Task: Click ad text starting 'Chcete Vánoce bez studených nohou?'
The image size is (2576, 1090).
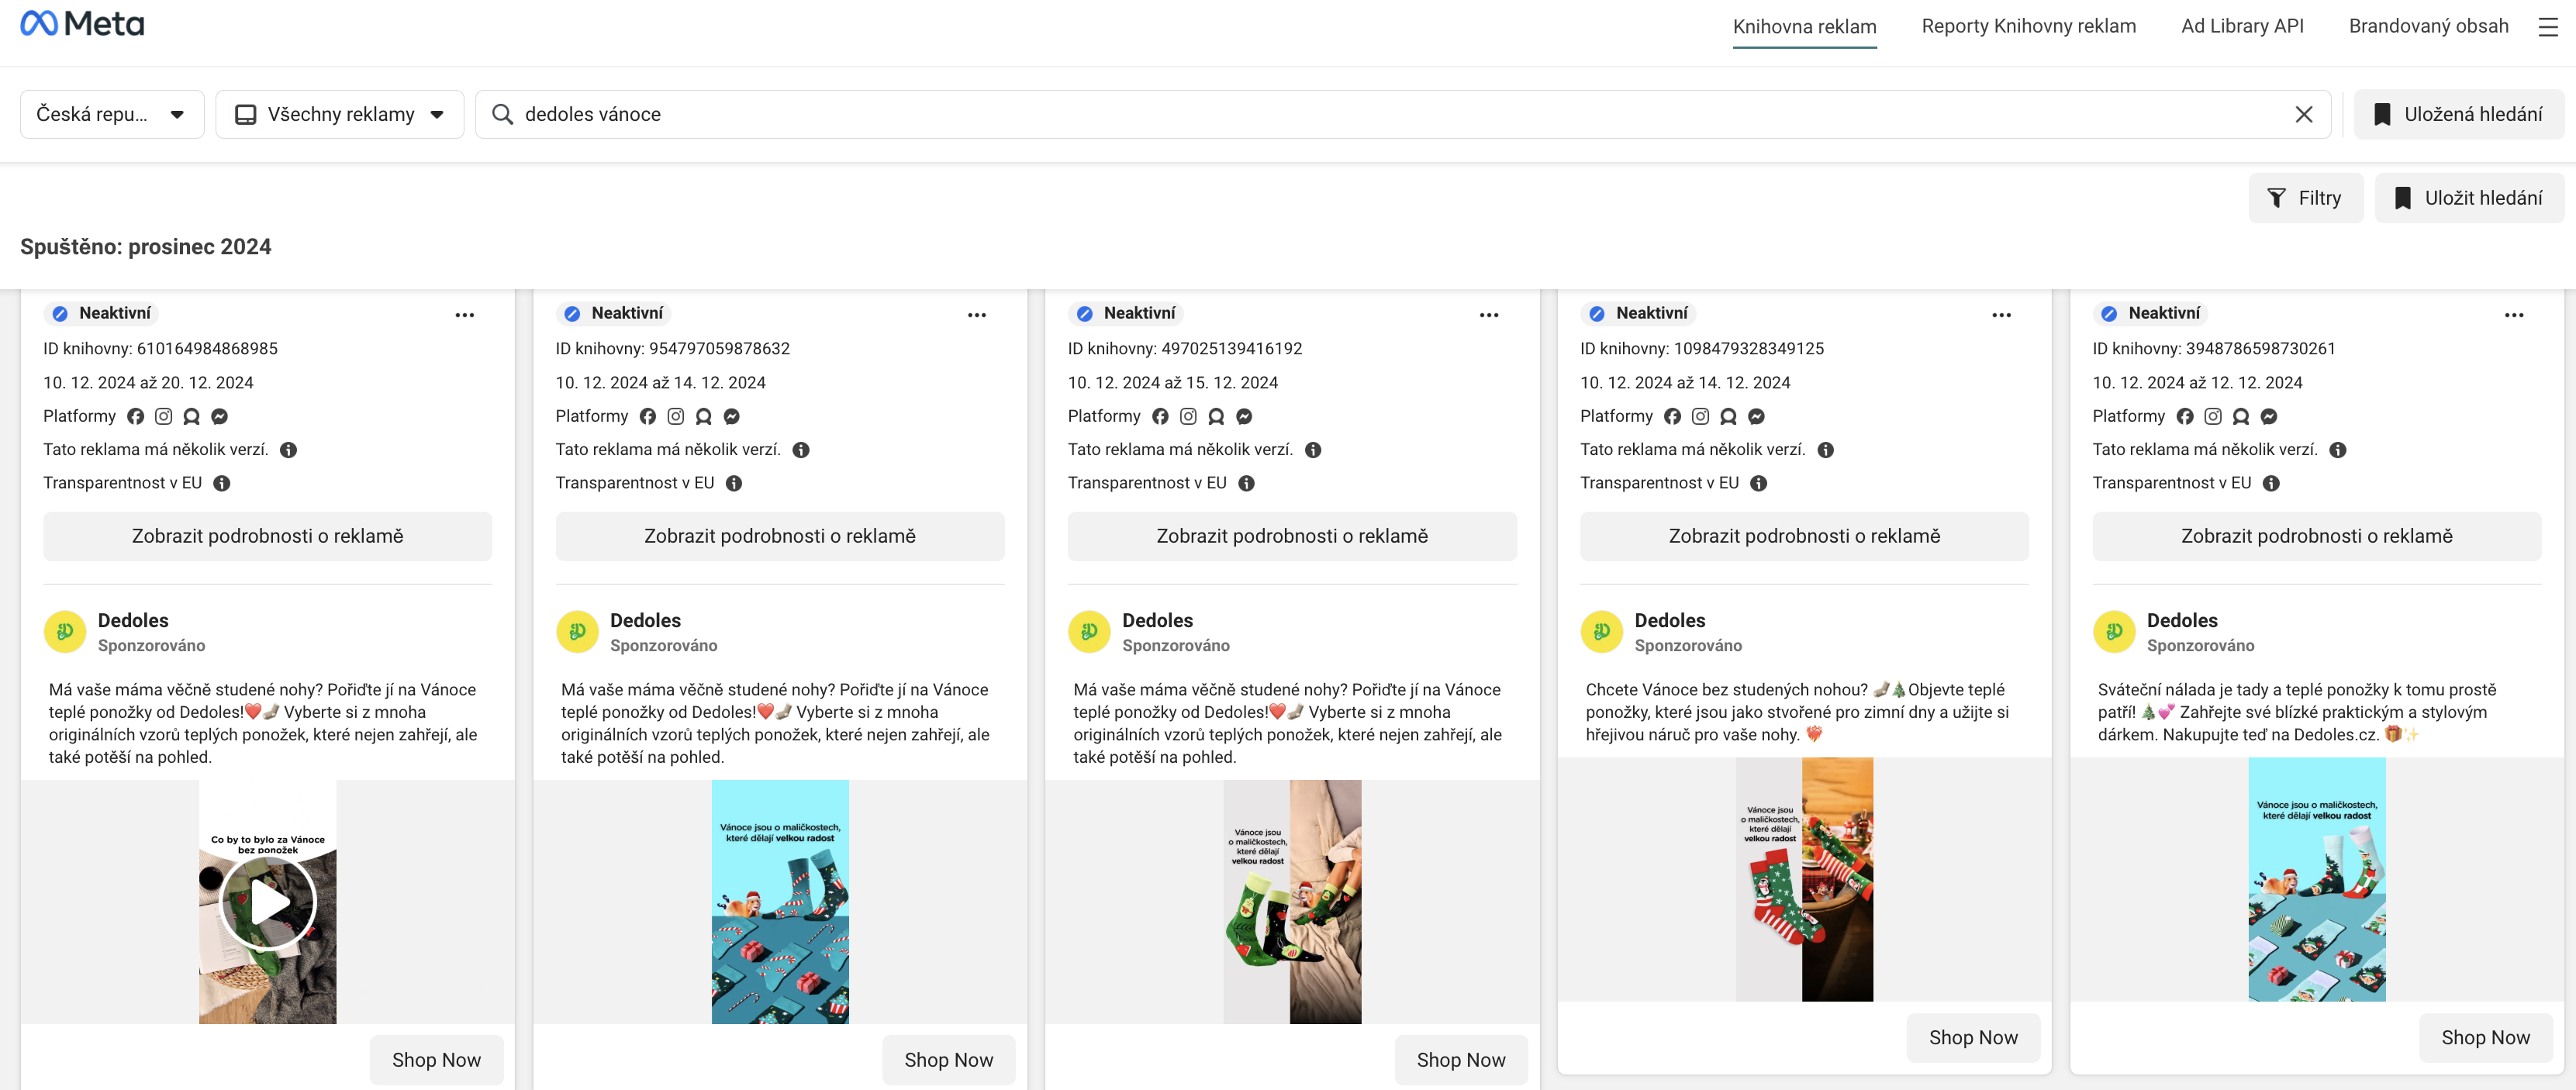Action: (1797, 712)
